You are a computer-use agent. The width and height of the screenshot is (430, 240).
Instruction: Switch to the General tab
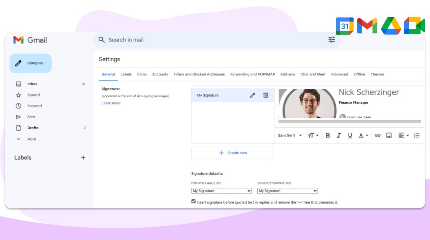click(x=108, y=74)
